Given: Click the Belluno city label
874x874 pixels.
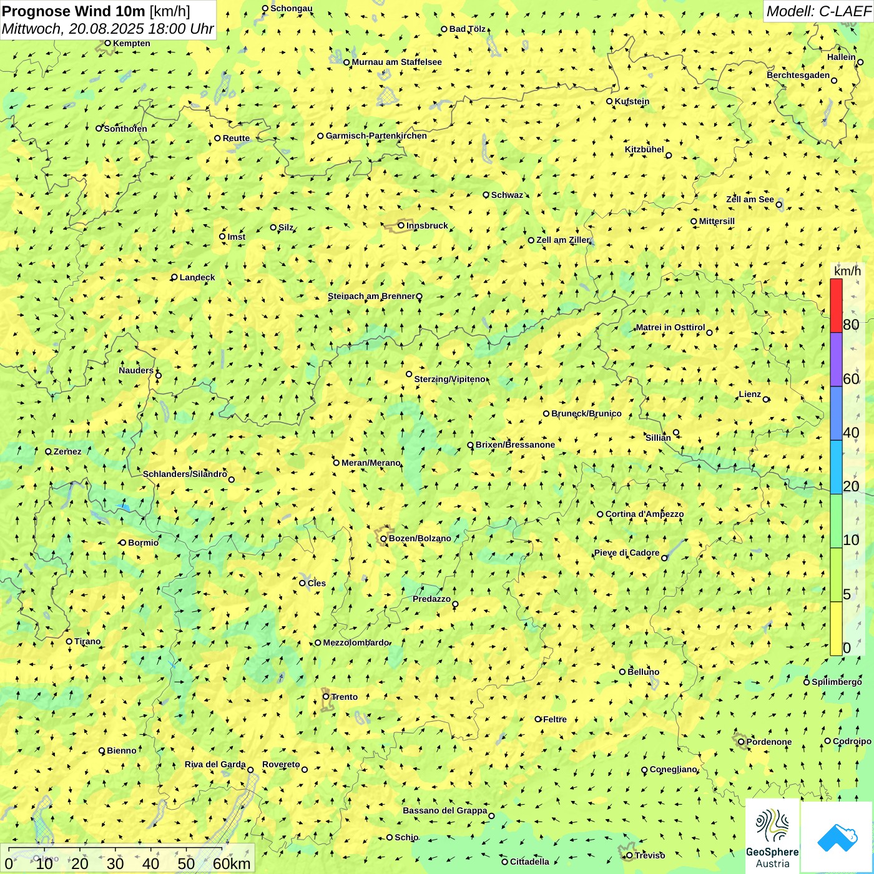Looking at the screenshot, I should [x=643, y=672].
